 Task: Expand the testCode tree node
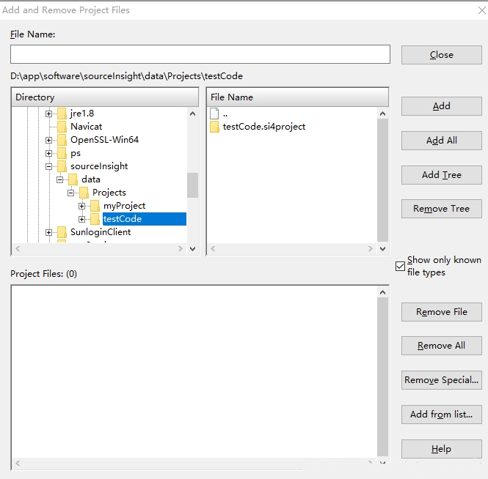pyautogui.click(x=82, y=219)
